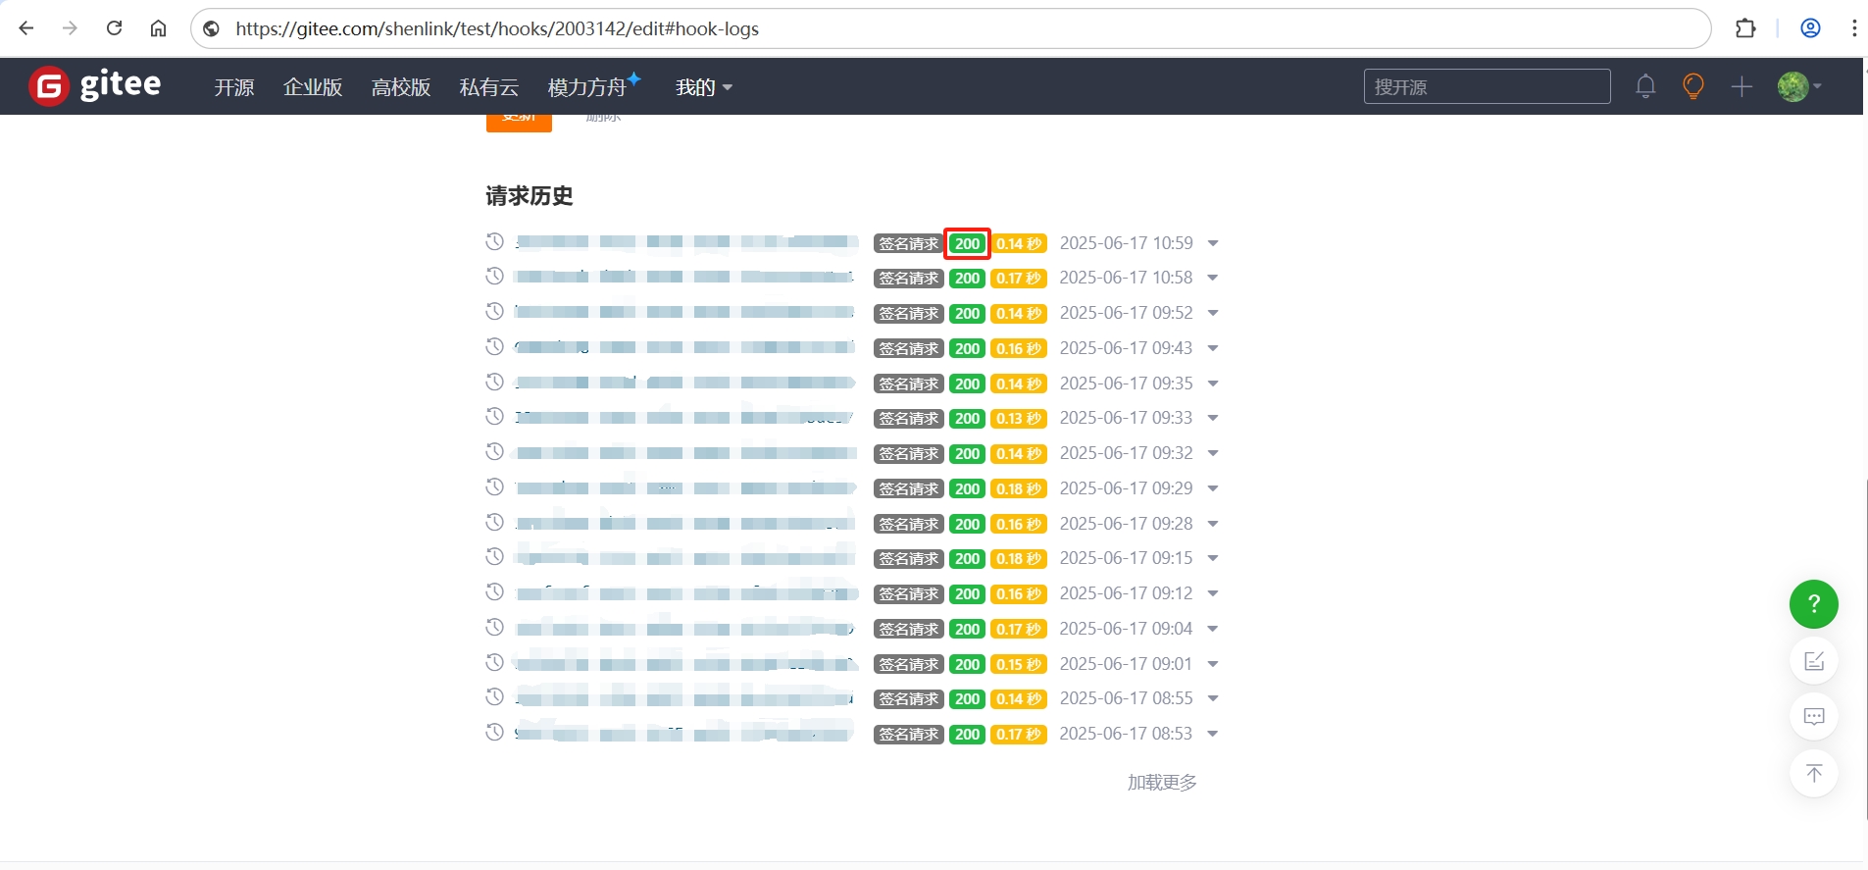Click the green help question button

point(1814,604)
